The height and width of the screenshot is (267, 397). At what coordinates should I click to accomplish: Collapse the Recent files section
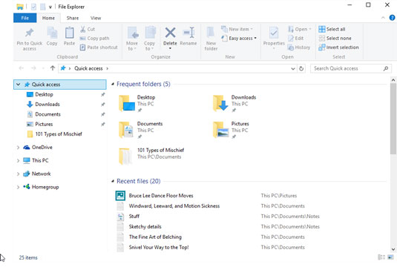[x=113, y=181]
